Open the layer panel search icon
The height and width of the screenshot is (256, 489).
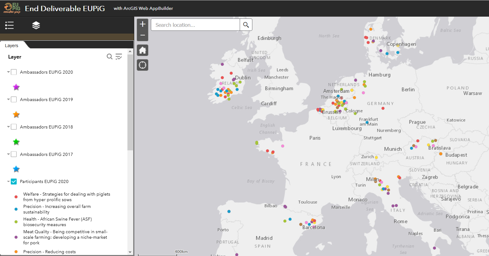(110, 57)
